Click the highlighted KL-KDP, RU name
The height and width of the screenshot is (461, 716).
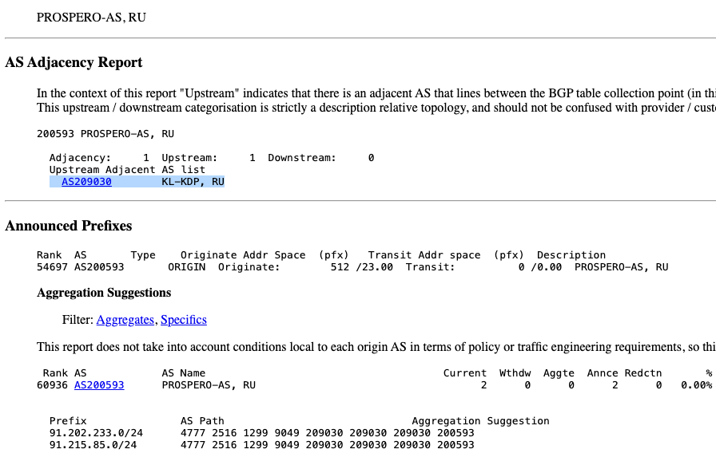pyautogui.click(x=193, y=182)
